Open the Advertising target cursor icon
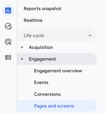Viewport: 105px width, 114px height. tap(8, 42)
